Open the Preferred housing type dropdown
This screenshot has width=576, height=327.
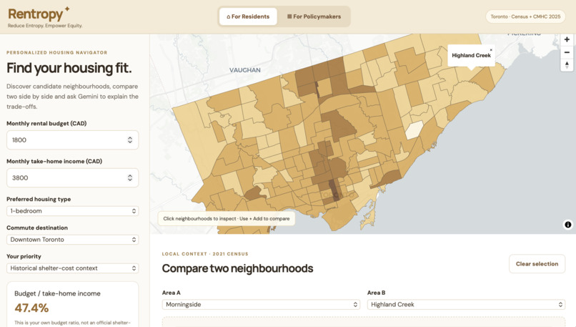click(x=72, y=211)
